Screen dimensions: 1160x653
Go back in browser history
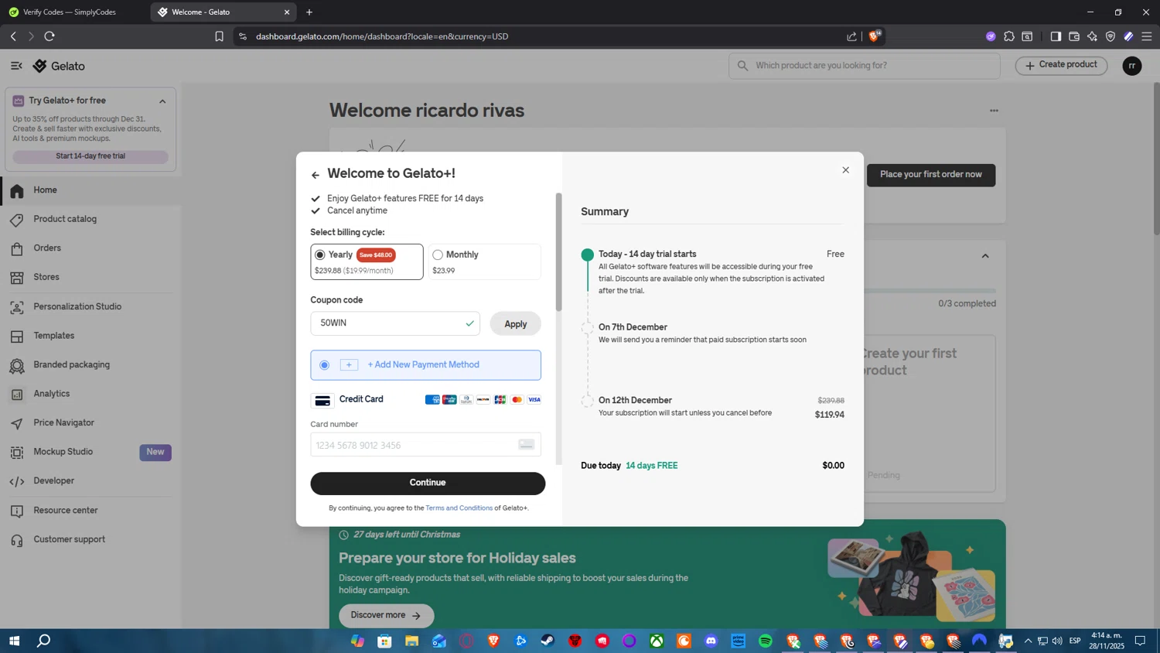(x=13, y=36)
